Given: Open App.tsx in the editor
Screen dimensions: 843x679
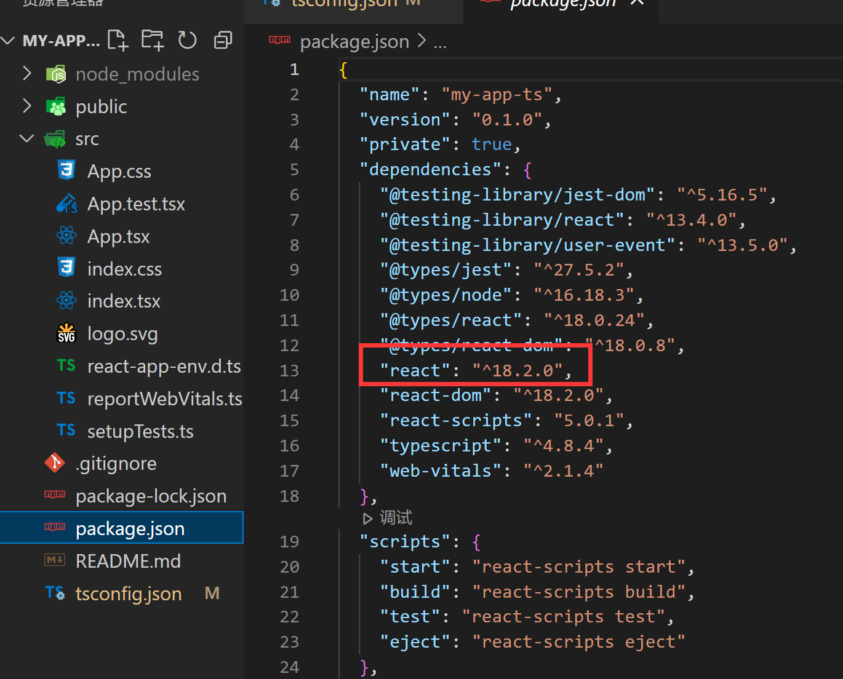Looking at the screenshot, I should coord(118,237).
